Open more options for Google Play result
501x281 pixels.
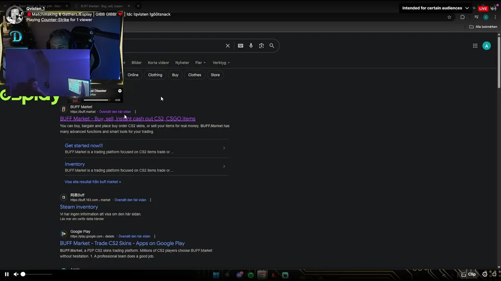click(x=155, y=237)
